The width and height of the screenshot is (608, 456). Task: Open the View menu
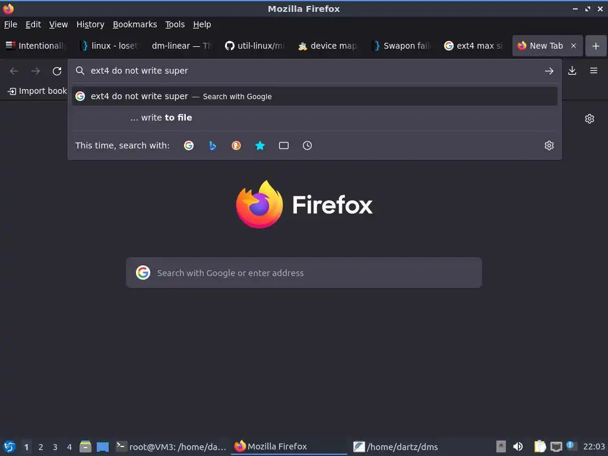pos(59,24)
